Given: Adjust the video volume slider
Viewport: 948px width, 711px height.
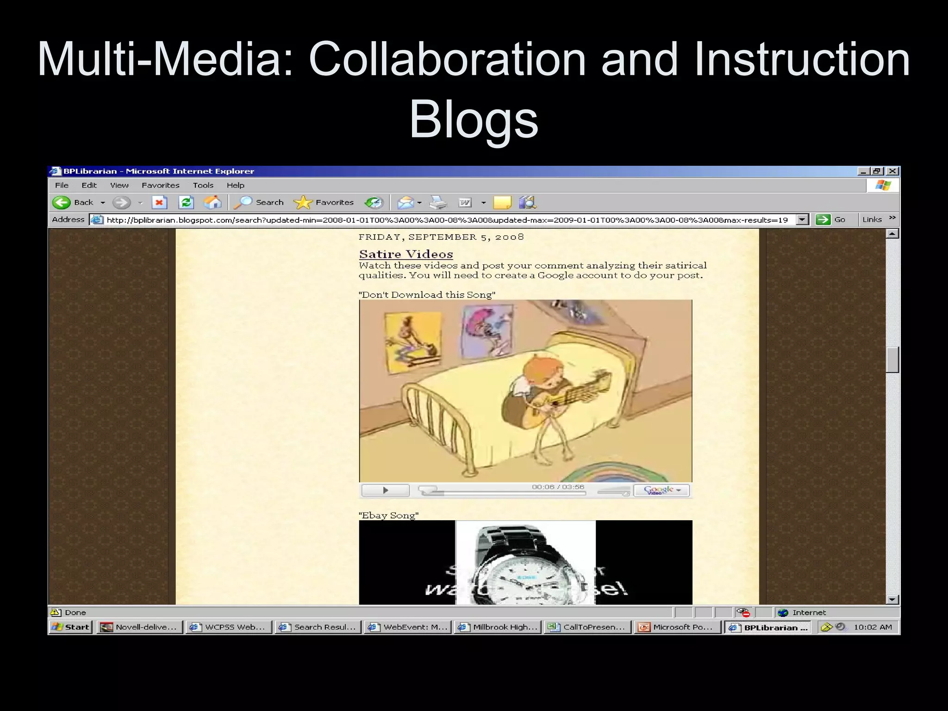Looking at the screenshot, I should pos(614,492).
